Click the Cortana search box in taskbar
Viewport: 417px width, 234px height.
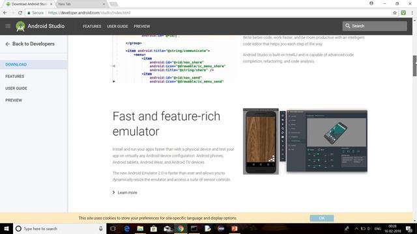pyautogui.click(x=59, y=228)
